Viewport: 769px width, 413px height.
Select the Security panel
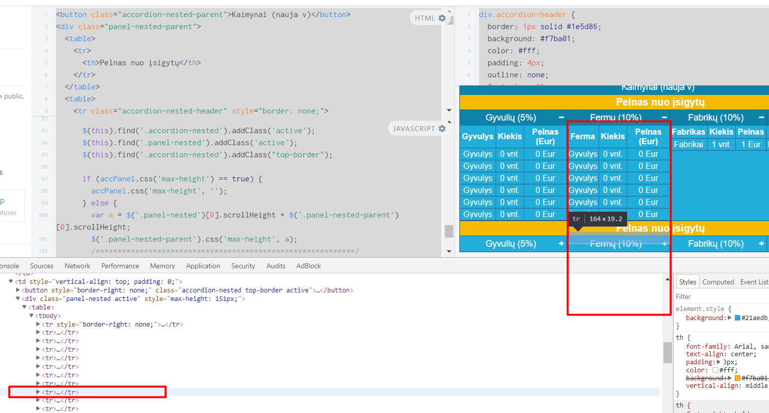tap(243, 266)
